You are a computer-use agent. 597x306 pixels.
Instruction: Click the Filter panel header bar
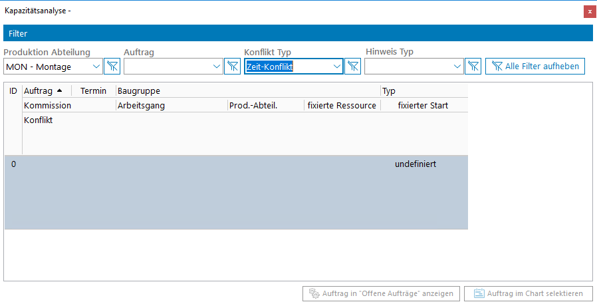[297, 33]
